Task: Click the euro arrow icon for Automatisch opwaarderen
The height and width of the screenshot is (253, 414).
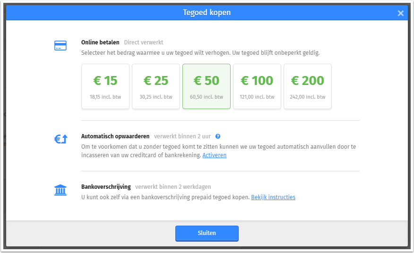Action: (x=60, y=139)
